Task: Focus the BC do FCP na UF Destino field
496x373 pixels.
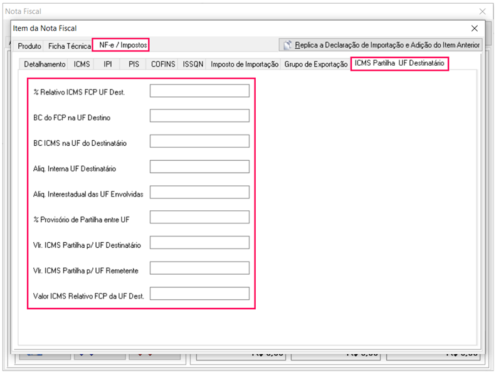Action: (199, 116)
